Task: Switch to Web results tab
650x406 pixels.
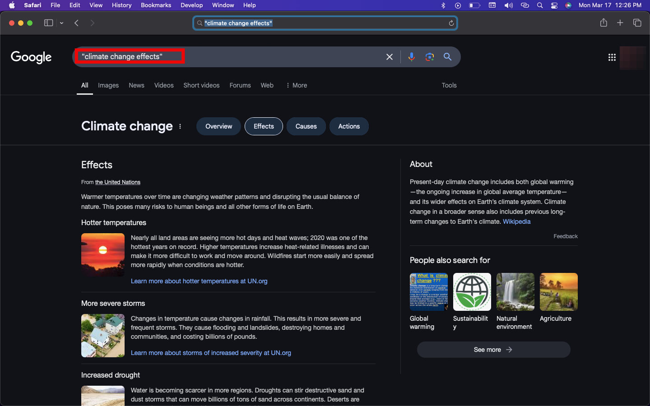Action: (x=267, y=85)
